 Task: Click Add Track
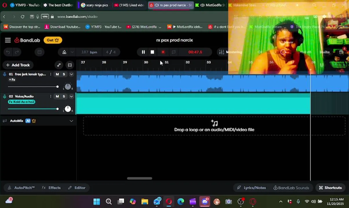pyautogui.click(x=18, y=65)
